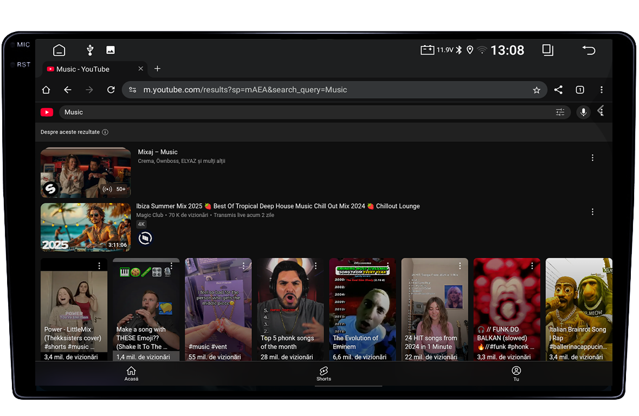Share the current page
Image resolution: width=639 pixels, height=416 pixels.
(x=558, y=89)
